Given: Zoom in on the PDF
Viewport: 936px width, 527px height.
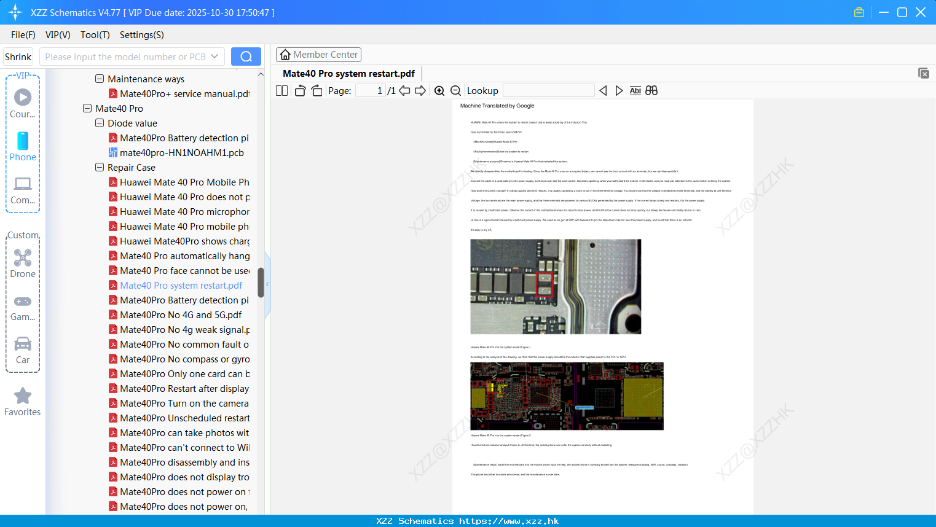Looking at the screenshot, I should tap(439, 91).
